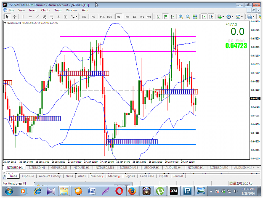Switch to the NZDUSD,M30 chart tab

click(219, 167)
